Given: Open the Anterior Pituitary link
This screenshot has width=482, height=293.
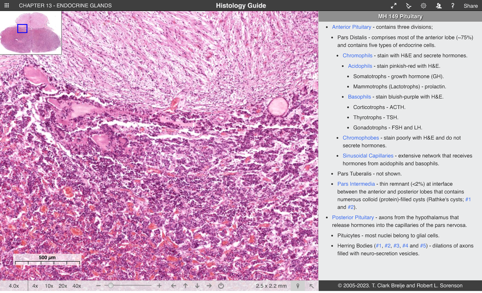Looking at the screenshot, I should [351, 27].
